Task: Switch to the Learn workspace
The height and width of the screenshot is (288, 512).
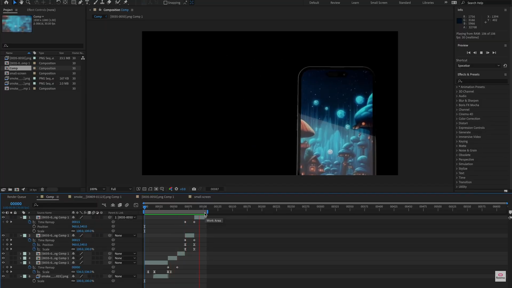Action: click(x=355, y=3)
